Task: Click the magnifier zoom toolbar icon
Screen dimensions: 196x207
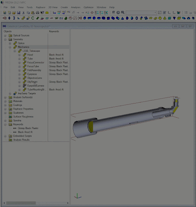Action: 123,13
